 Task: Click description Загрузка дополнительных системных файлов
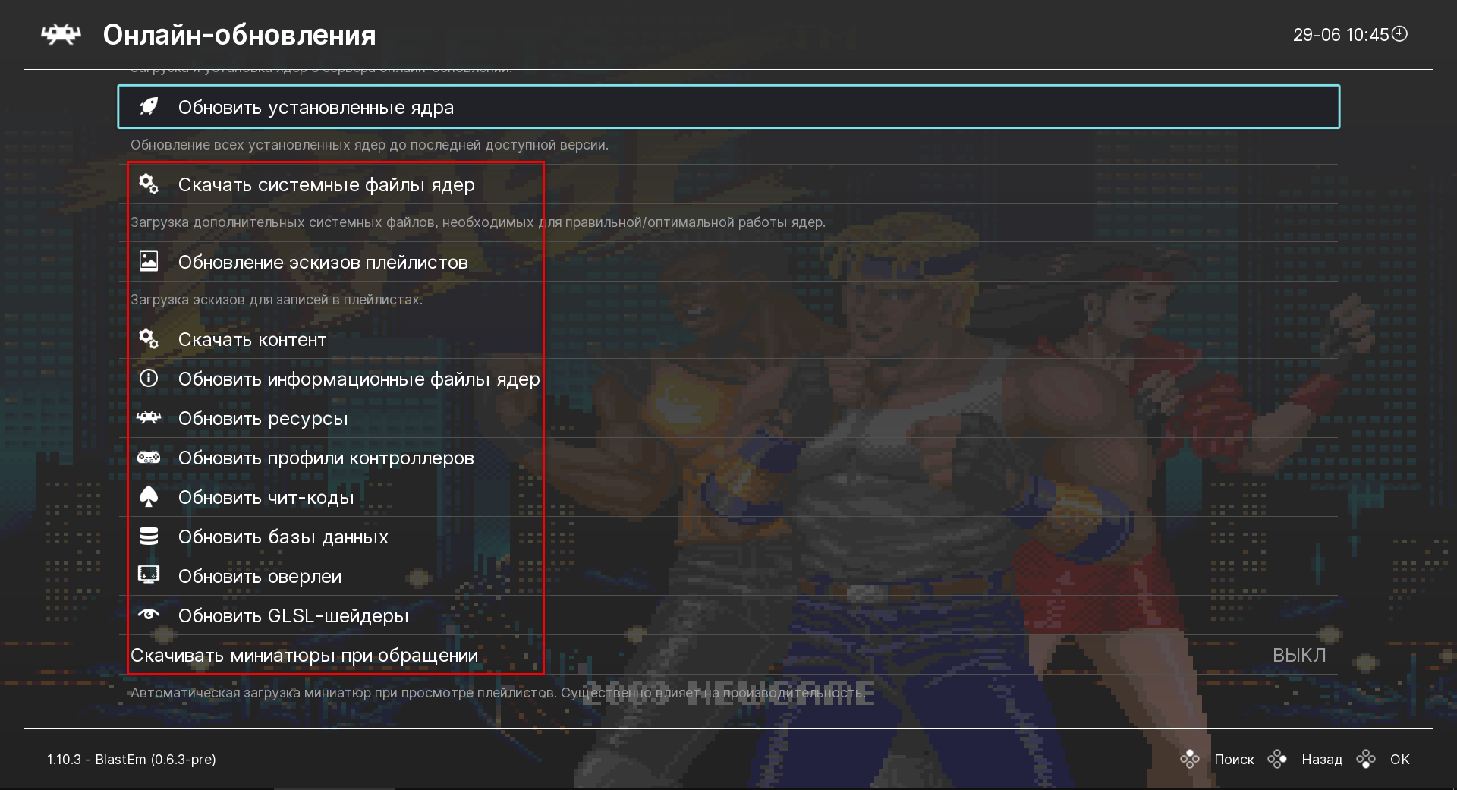pos(477,222)
